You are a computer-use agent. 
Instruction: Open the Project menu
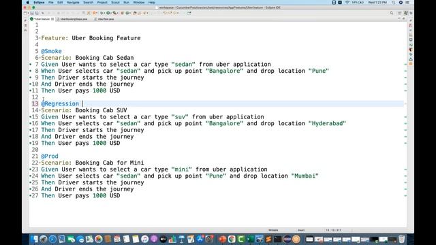click(x=102, y=3)
